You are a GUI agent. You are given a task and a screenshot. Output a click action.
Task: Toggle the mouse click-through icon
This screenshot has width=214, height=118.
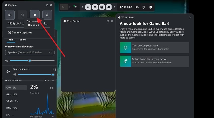pyautogui.click(x=144, y=7)
